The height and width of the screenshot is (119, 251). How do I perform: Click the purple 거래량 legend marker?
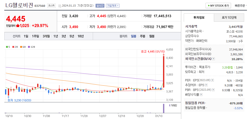pyautogui.click(x=170, y=105)
